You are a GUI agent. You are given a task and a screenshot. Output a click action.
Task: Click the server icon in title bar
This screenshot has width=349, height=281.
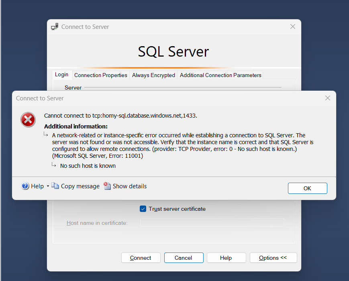coord(55,27)
